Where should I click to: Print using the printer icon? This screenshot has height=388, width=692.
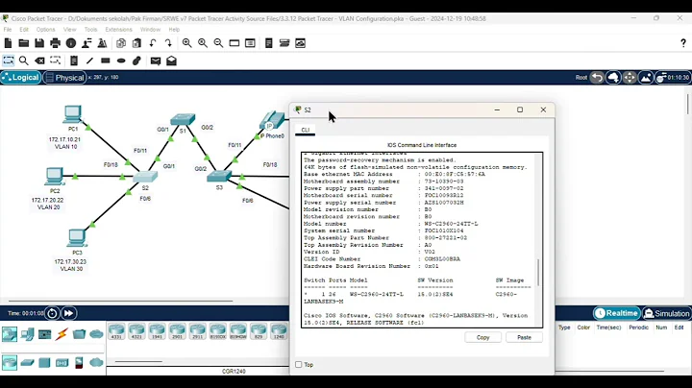point(55,43)
